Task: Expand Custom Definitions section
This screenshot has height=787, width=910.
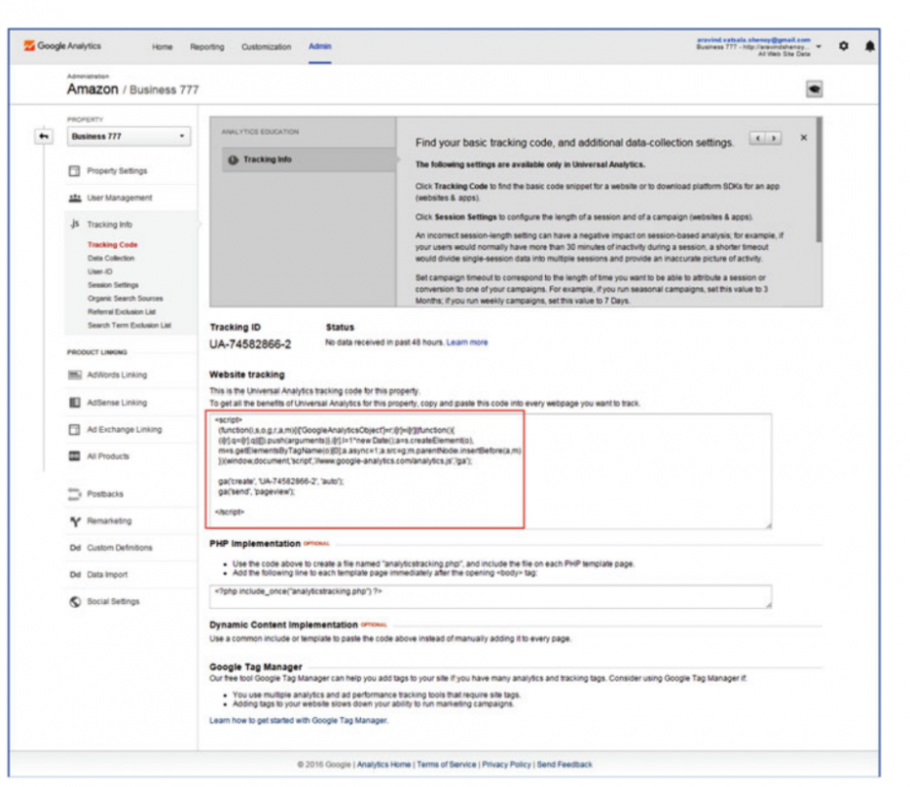Action: (120, 548)
